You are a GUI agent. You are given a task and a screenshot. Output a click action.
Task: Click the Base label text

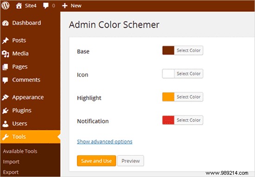click(83, 51)
